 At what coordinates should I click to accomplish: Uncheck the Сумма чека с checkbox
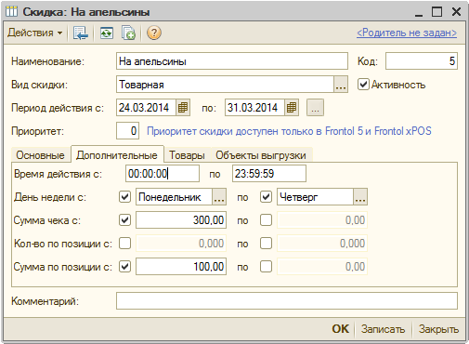pos(124,220)
